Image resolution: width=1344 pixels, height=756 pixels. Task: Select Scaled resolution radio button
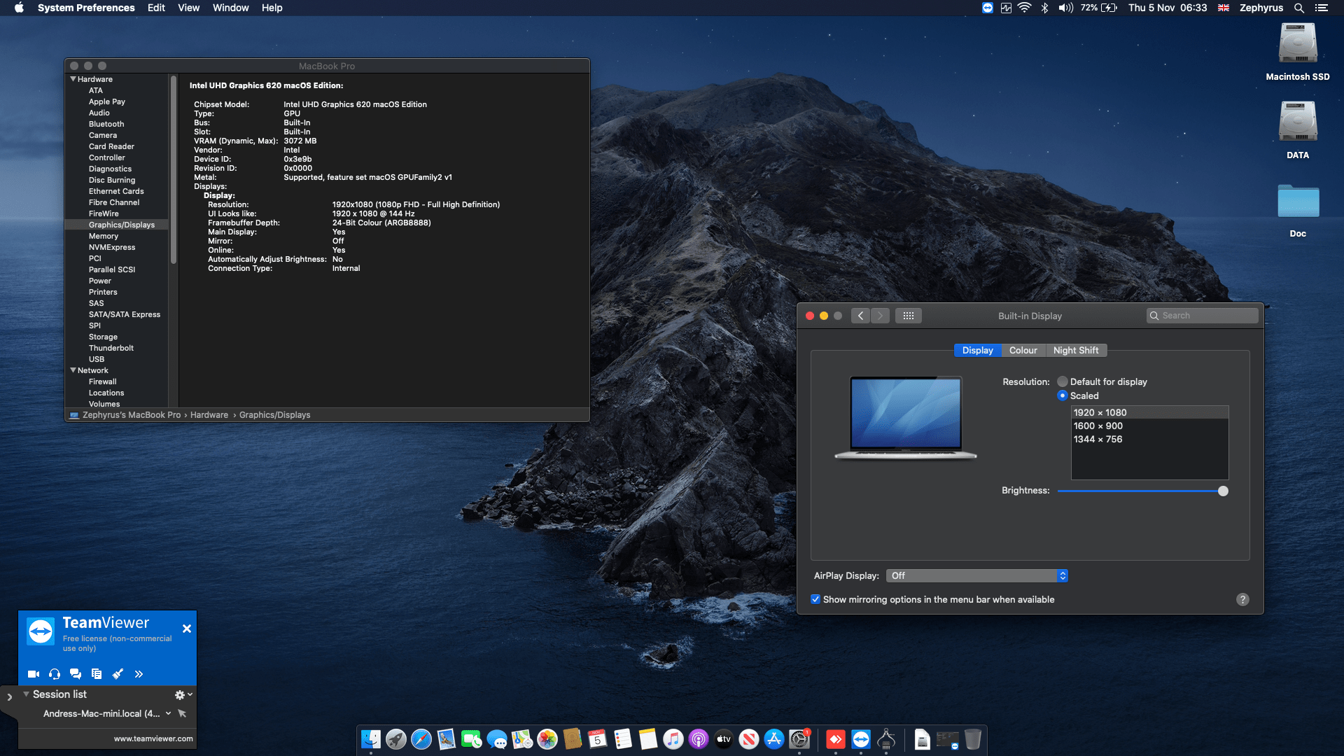[x=1063, y=395]
